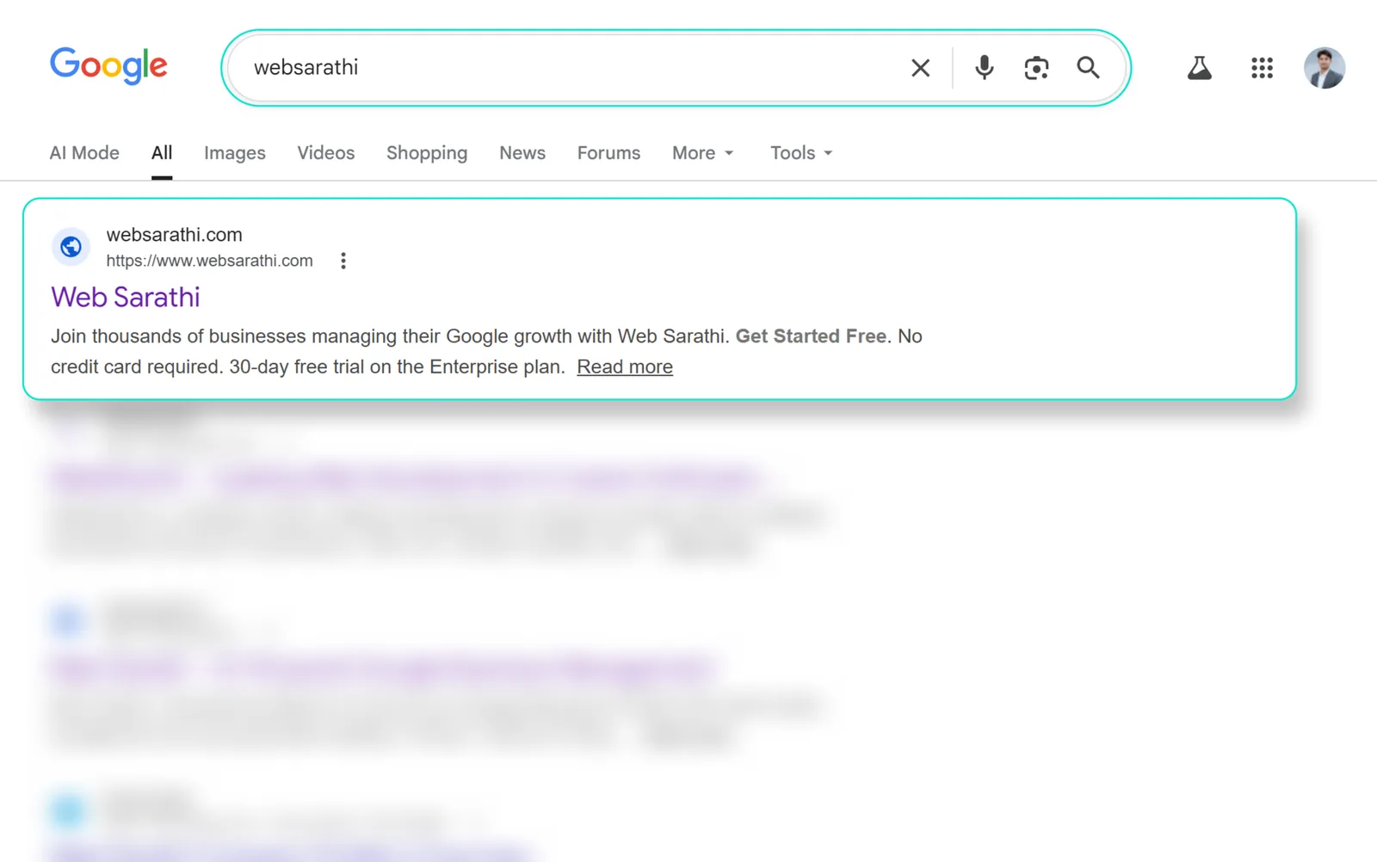Open the Google account profile picture

pyautogui.click(x=1324, y=68)
